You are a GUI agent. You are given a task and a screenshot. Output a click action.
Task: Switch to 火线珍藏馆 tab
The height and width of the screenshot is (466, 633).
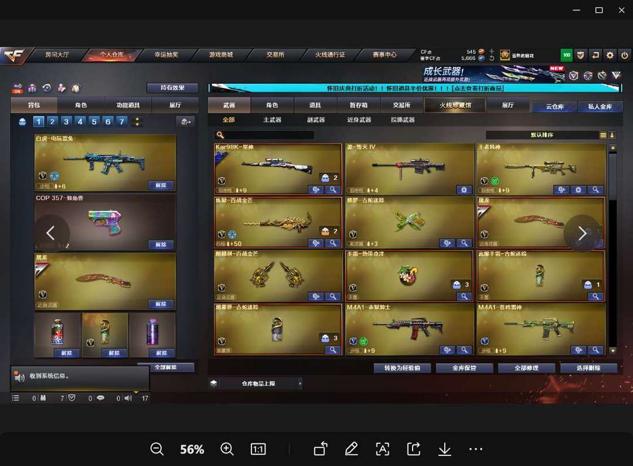455,105
